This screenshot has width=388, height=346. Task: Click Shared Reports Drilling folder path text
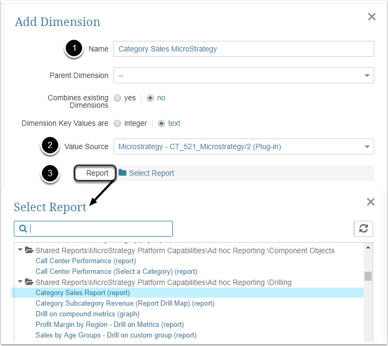(x=163, y=282)
